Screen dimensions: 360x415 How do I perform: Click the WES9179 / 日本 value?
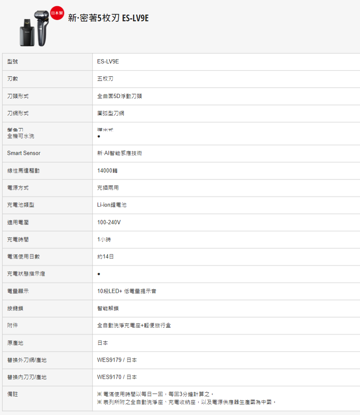pos(117,360)
